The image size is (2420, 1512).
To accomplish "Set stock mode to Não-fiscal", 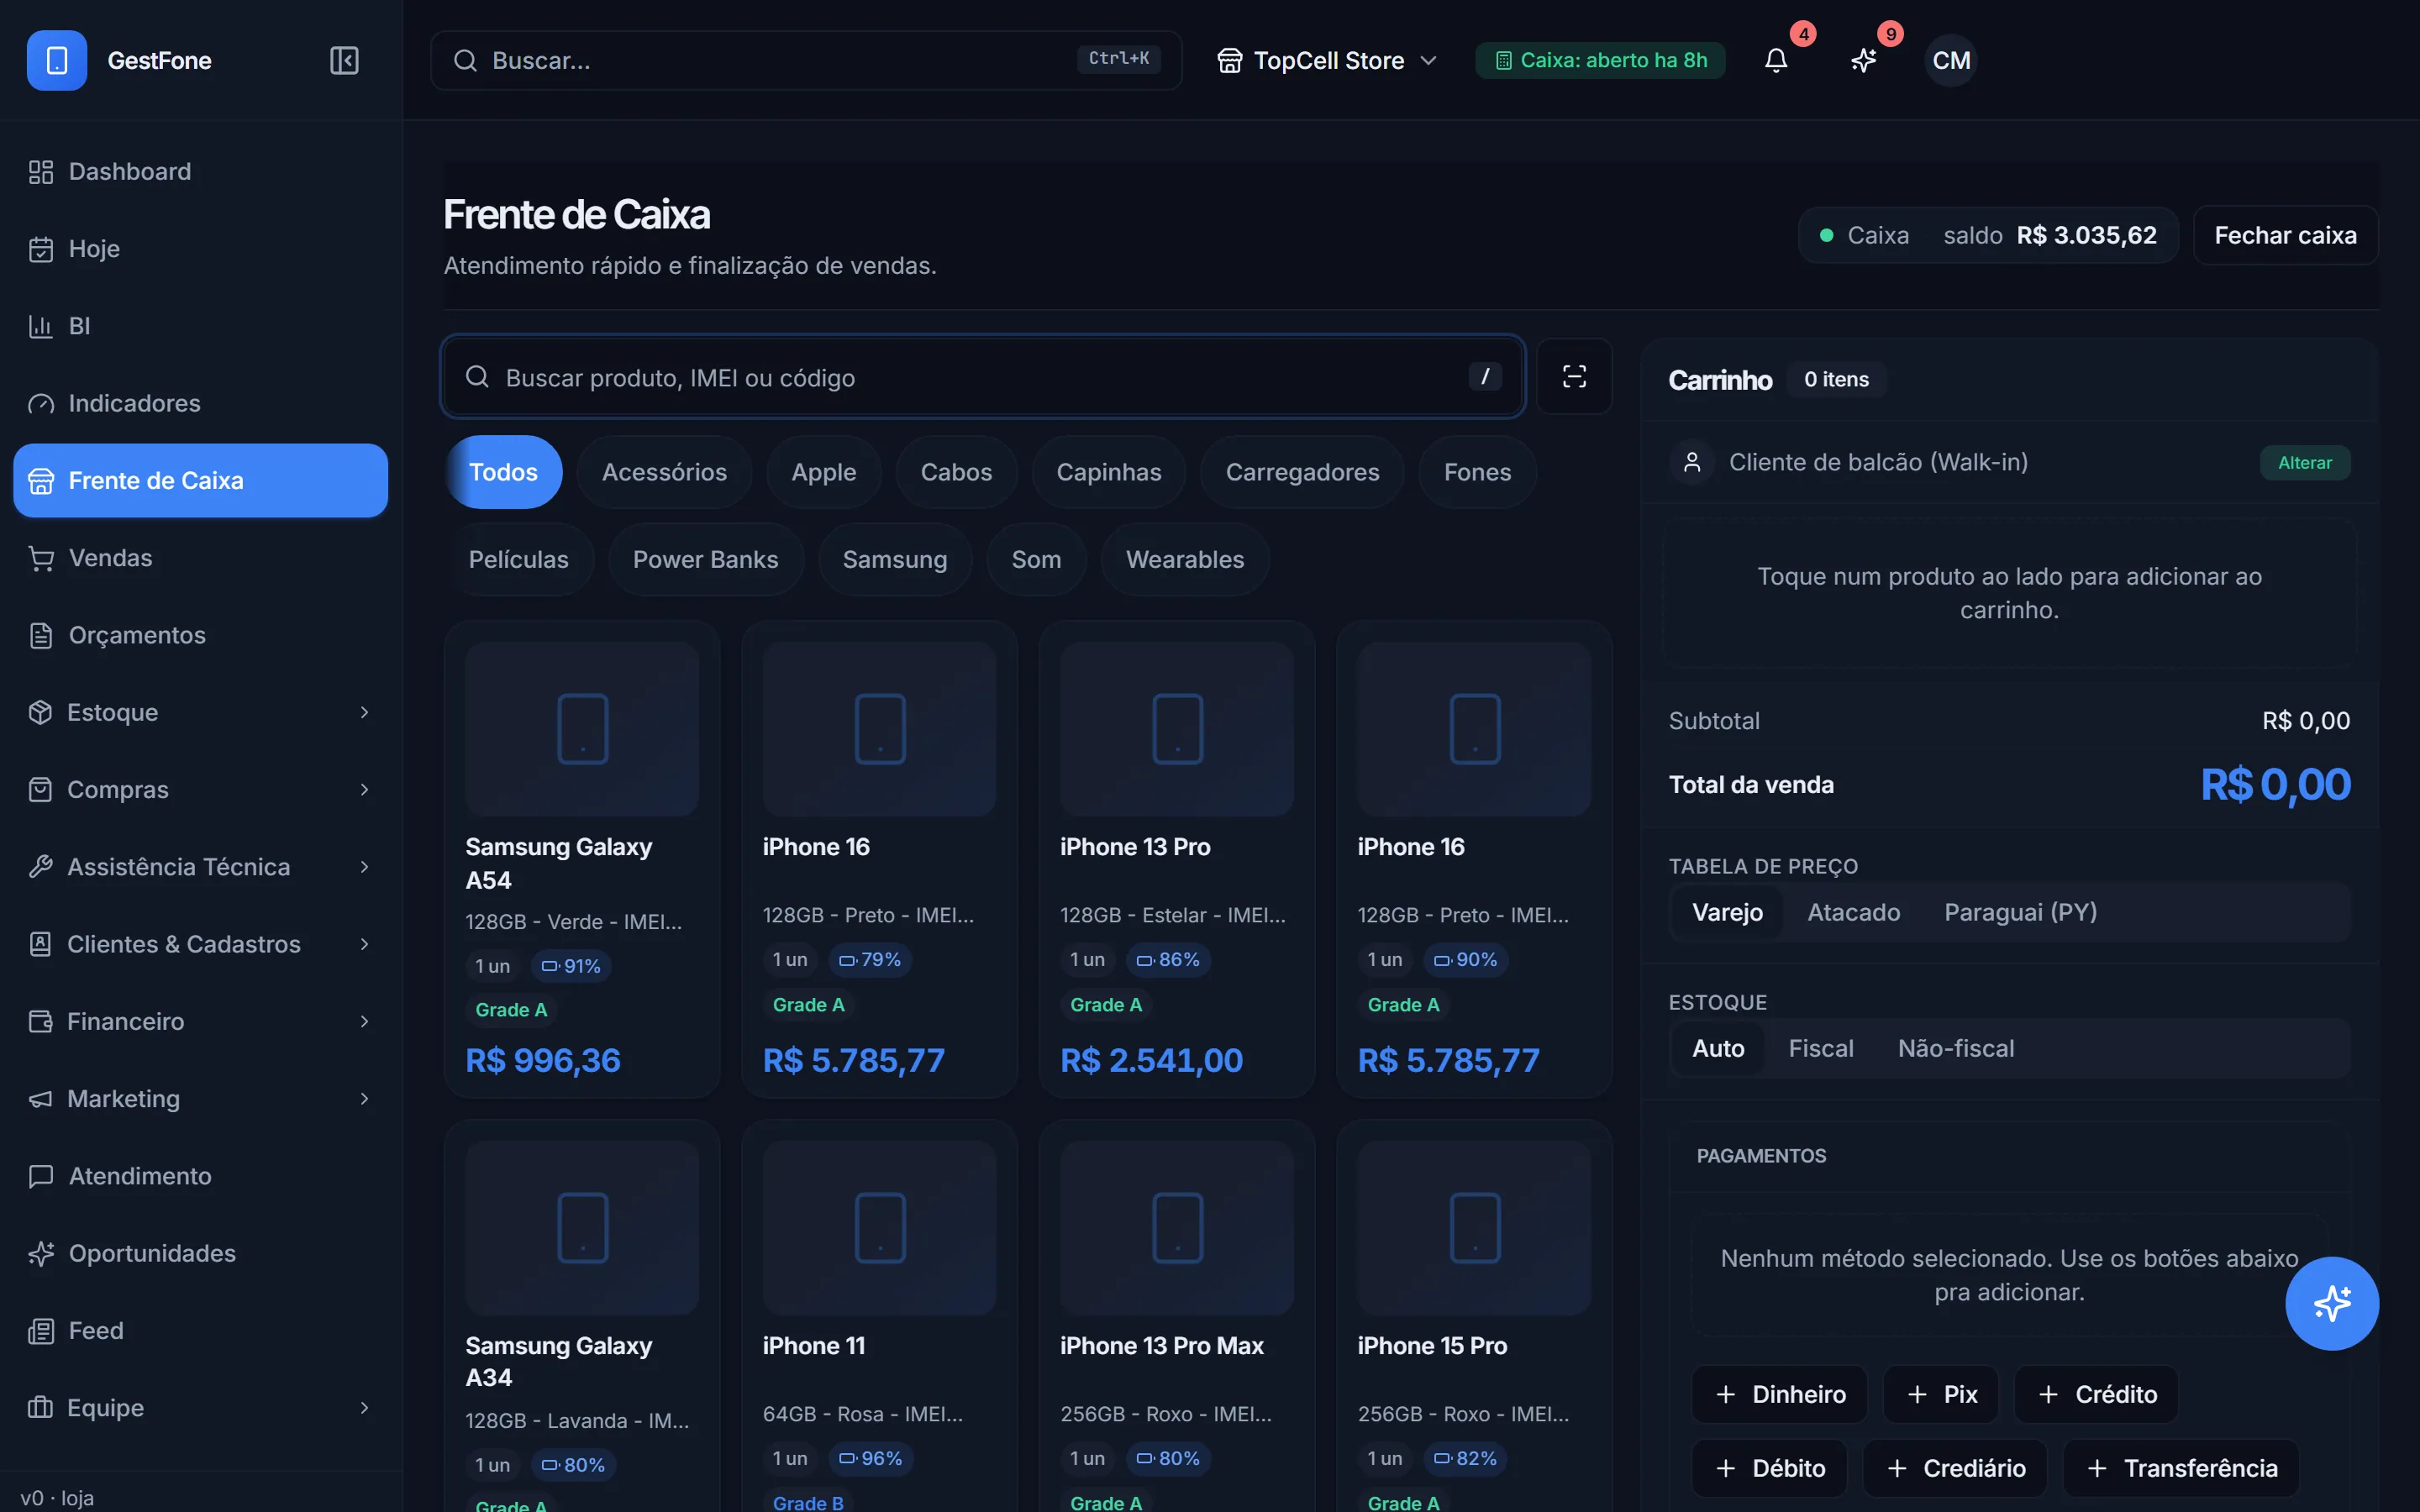I will point(1956,1048).
